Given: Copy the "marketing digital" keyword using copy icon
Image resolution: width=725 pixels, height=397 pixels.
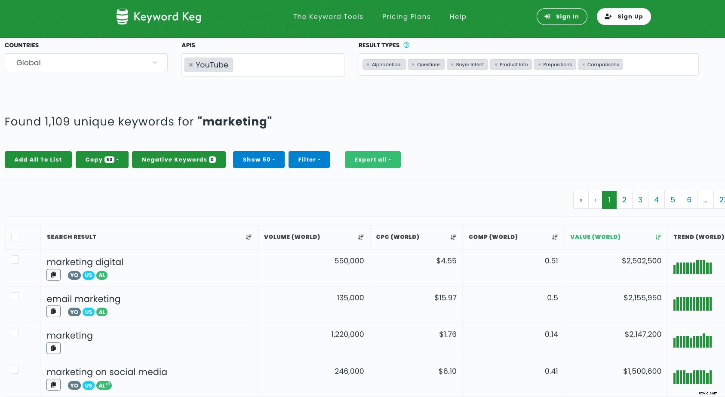Looking at the screenshot, I should tap(53, 275).
